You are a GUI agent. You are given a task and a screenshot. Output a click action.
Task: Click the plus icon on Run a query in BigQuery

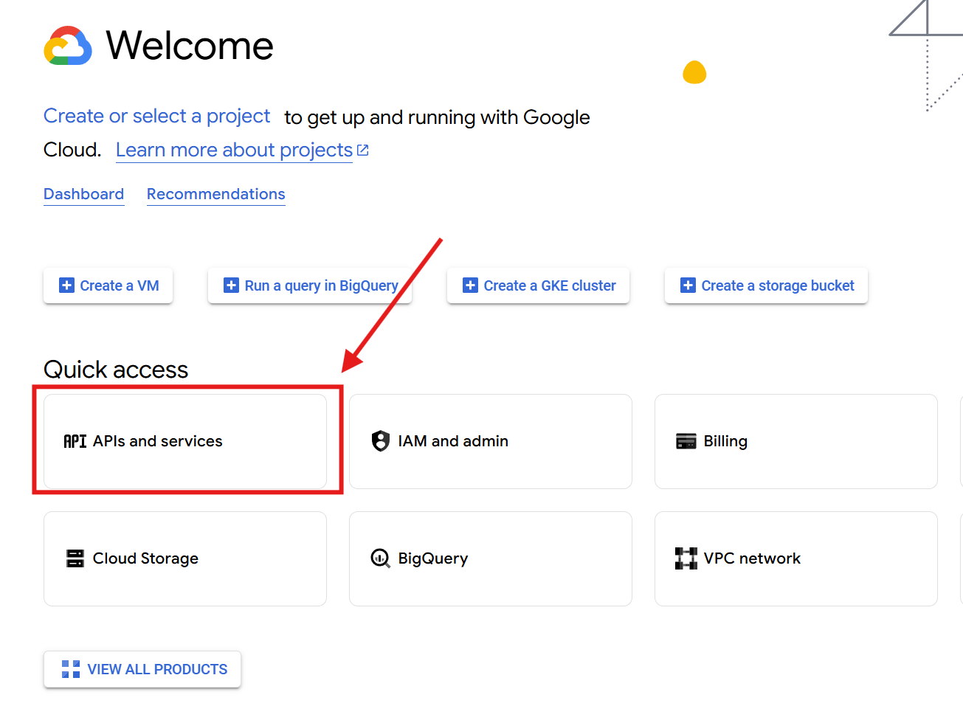(231, 285)
